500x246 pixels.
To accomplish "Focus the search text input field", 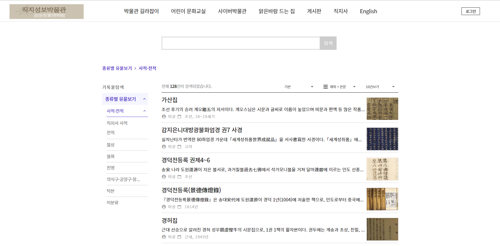I will [x=241, y=43].
